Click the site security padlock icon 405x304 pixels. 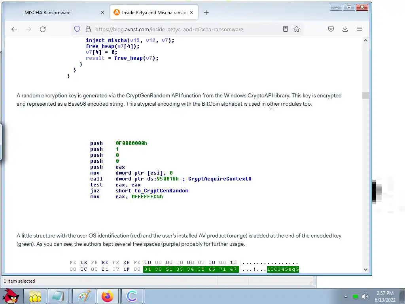88,29
